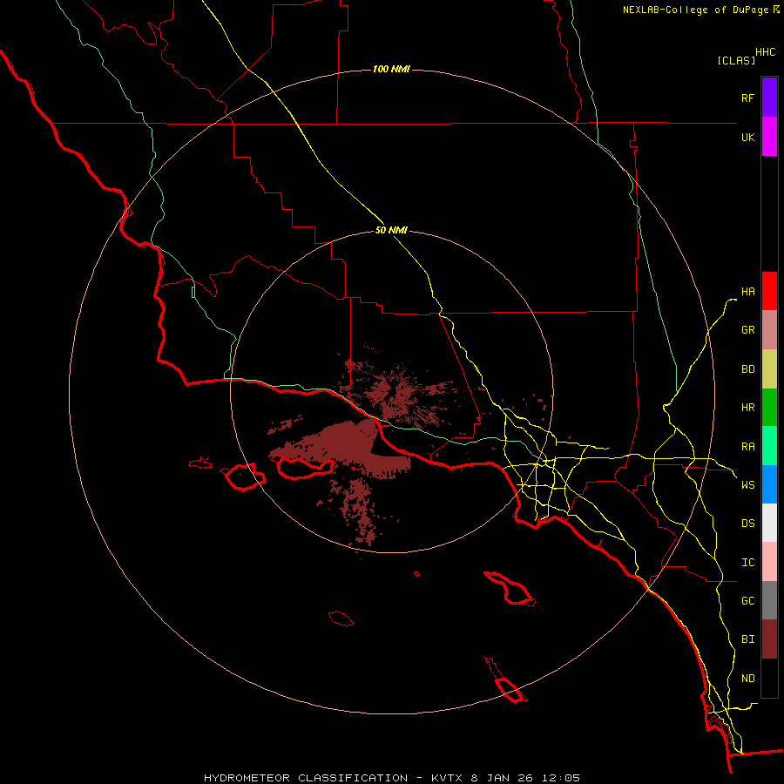Viewport: 784px width, 784px height.
Task: Select the GR pink legend swatch
Action: click(769, 330)
